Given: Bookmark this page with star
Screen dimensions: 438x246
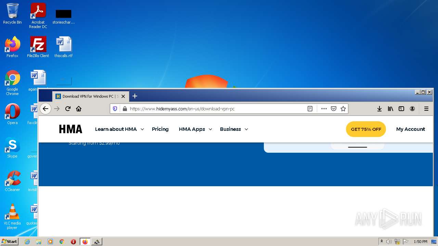Looking at the screenshot, I should (x=343, y=109).
